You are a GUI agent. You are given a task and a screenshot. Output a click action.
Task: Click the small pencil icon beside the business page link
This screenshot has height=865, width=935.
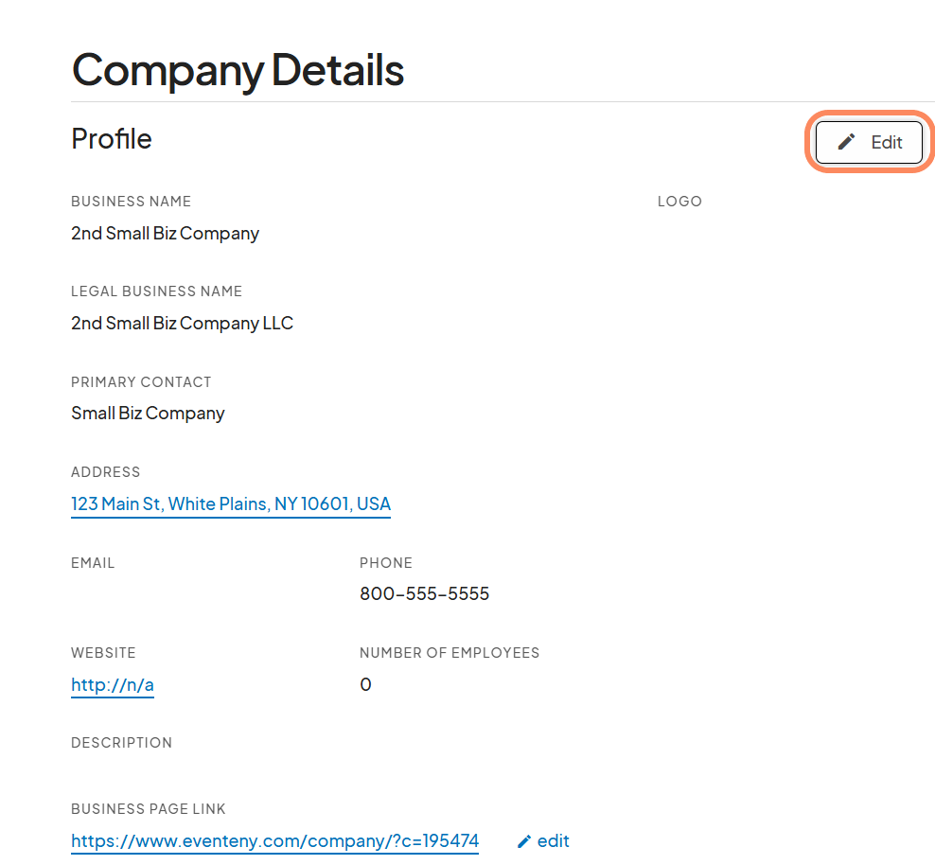point(524,841)
